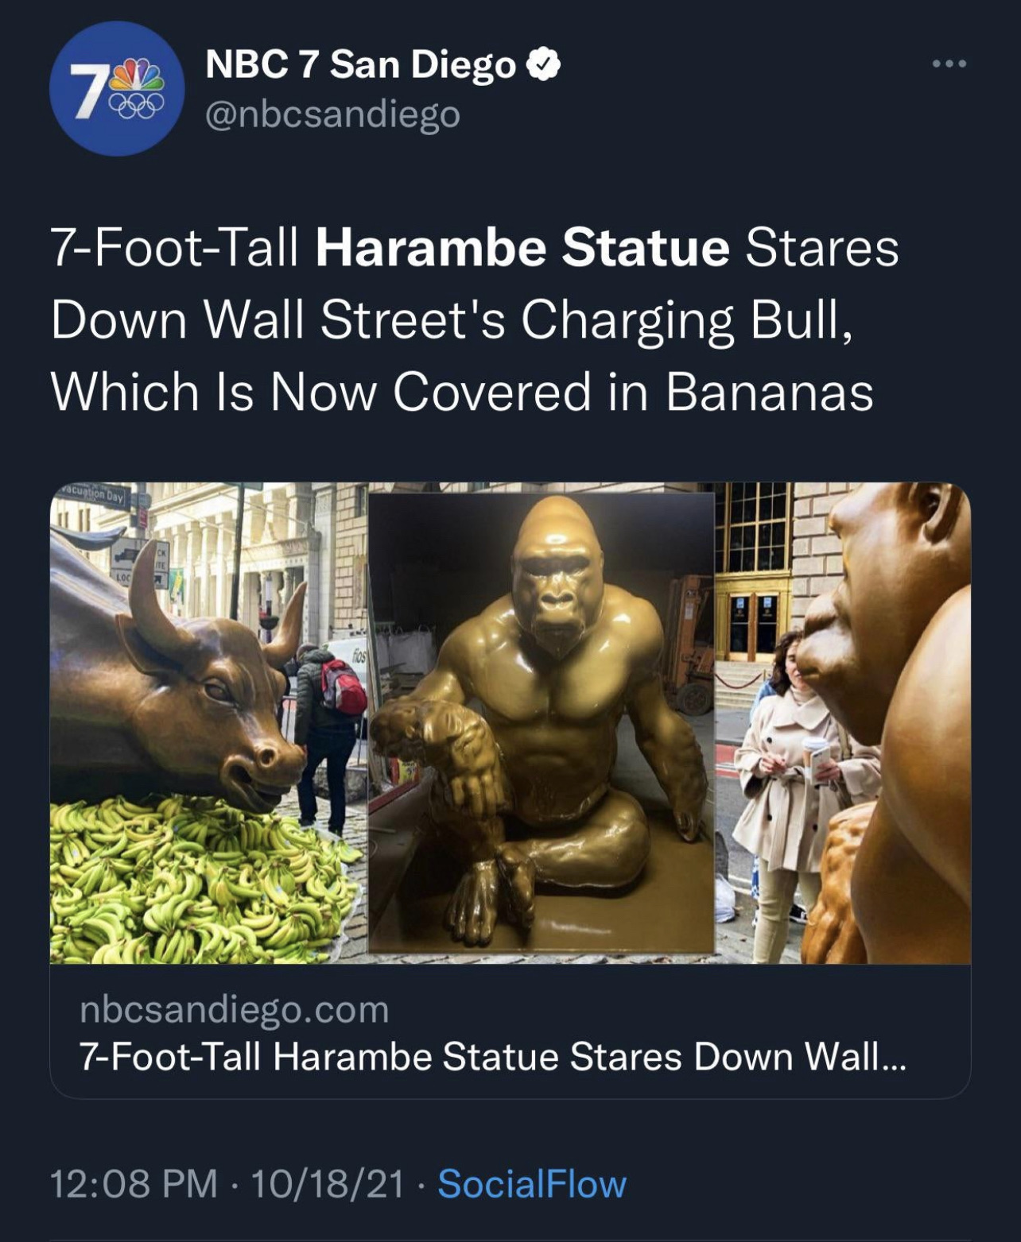
Task: View the golden Harambe statue image
Action: 542,722
